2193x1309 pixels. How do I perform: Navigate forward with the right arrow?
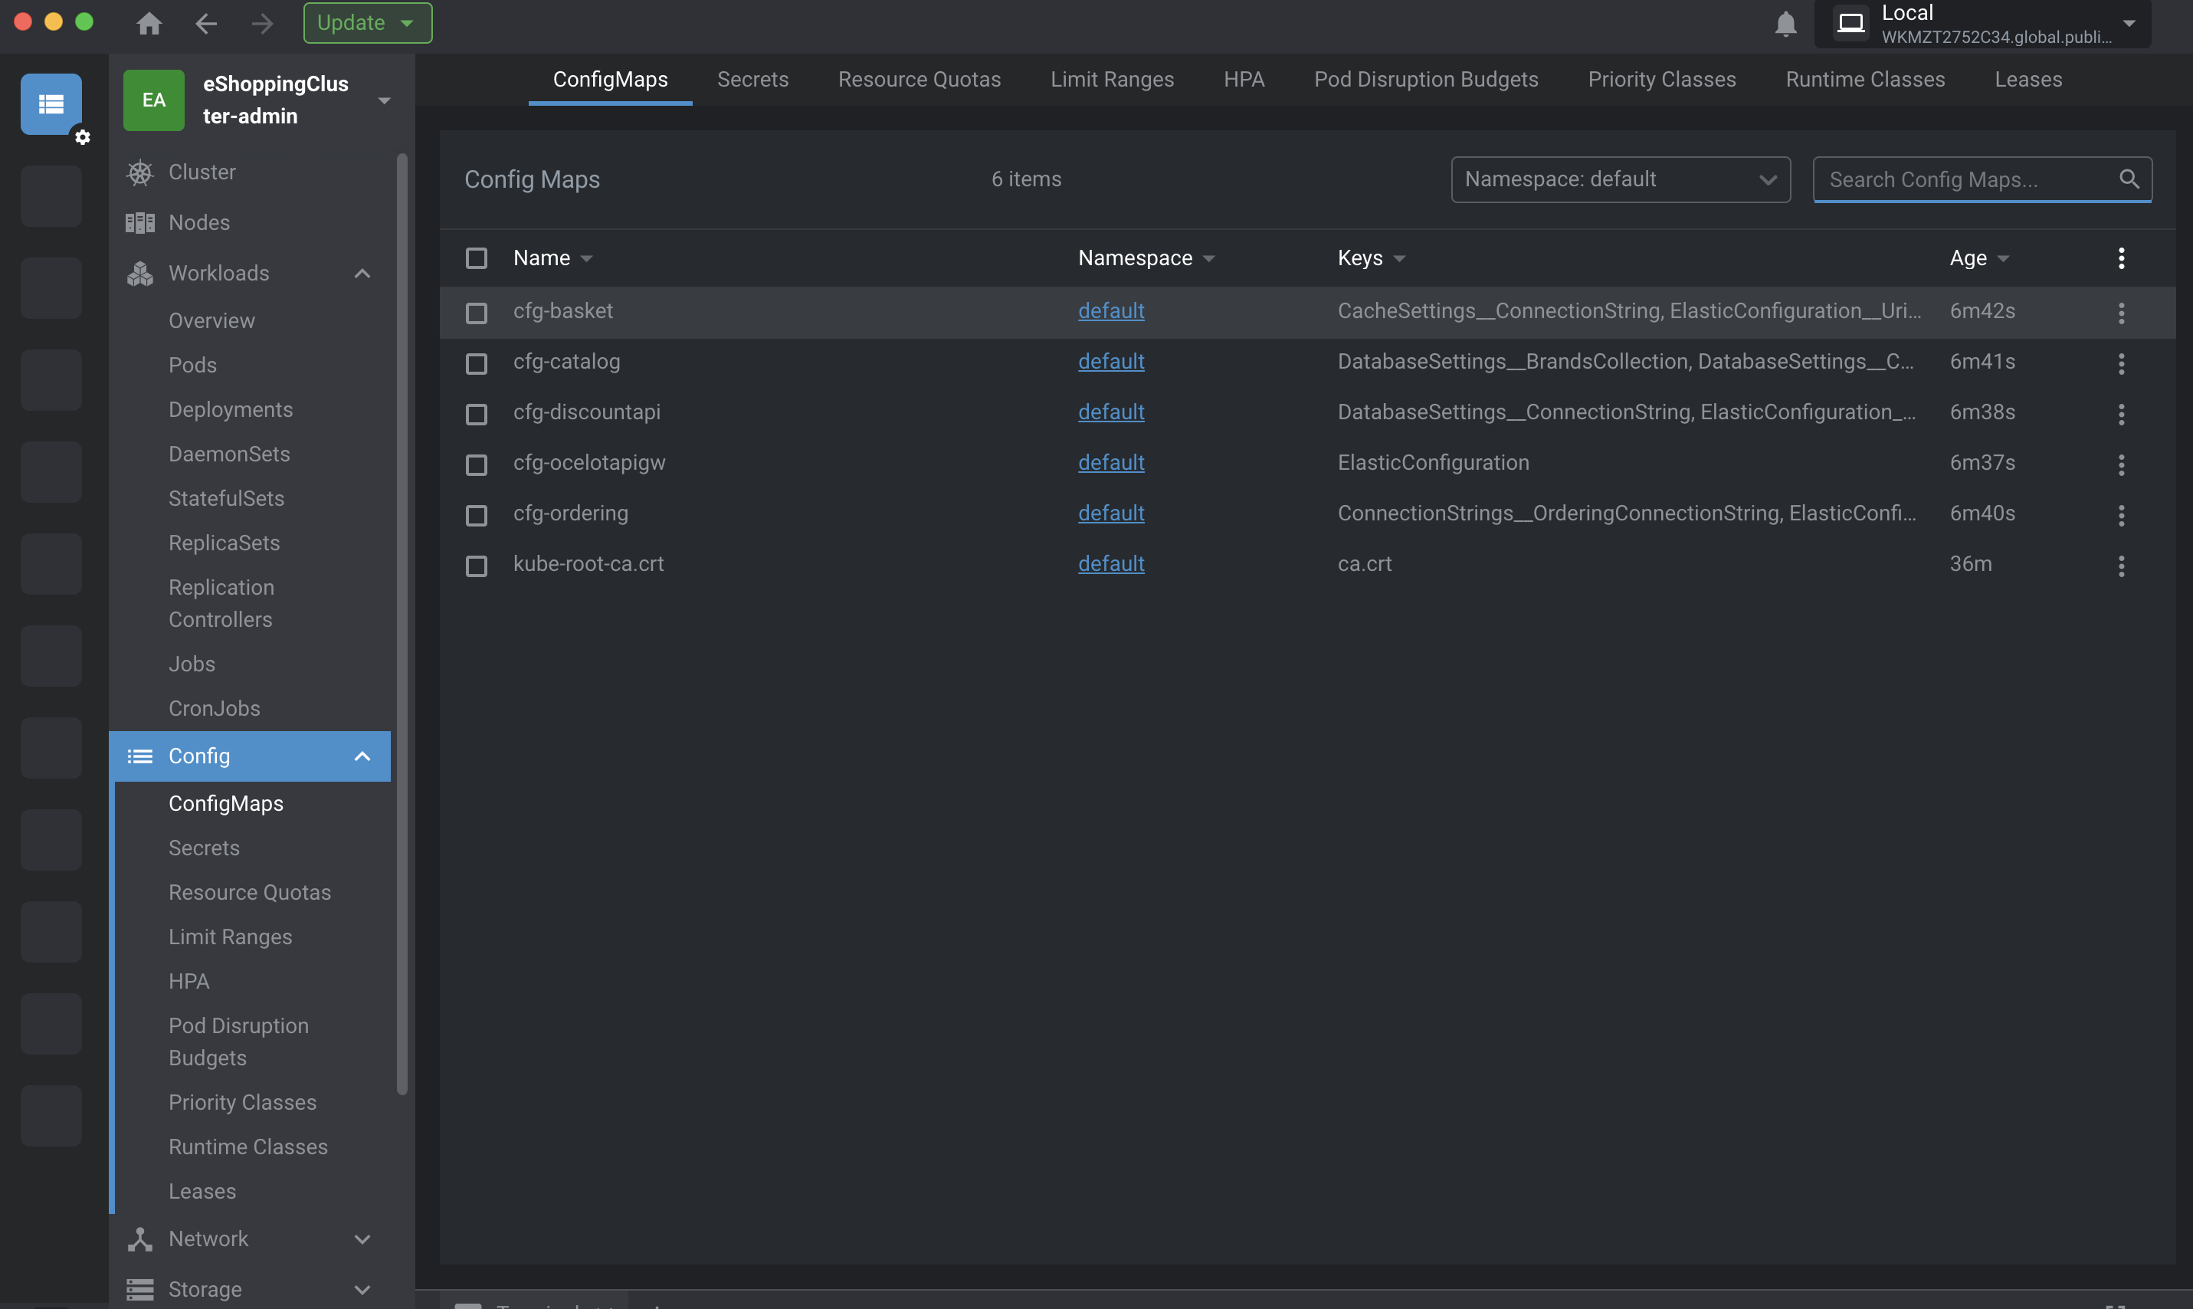pos(262,23)
